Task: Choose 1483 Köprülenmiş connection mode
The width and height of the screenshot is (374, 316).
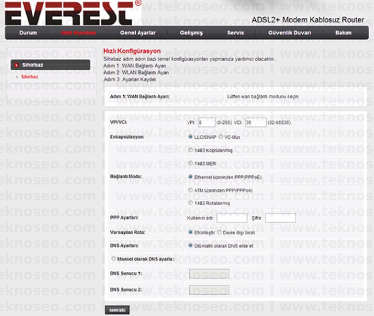Action: (190, 150)
